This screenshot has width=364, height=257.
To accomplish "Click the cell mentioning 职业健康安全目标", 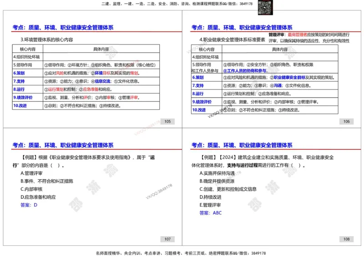I will [x=280, y=77].
